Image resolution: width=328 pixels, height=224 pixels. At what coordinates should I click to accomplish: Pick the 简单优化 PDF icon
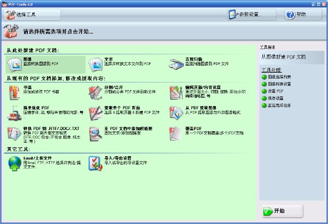click(x=14, y=113)
